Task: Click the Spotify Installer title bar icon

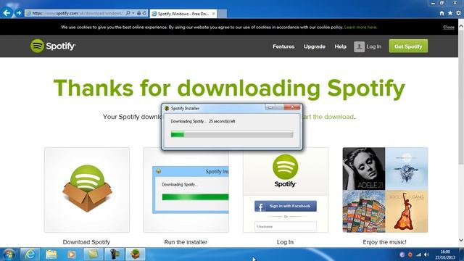Action: (167, 108)
